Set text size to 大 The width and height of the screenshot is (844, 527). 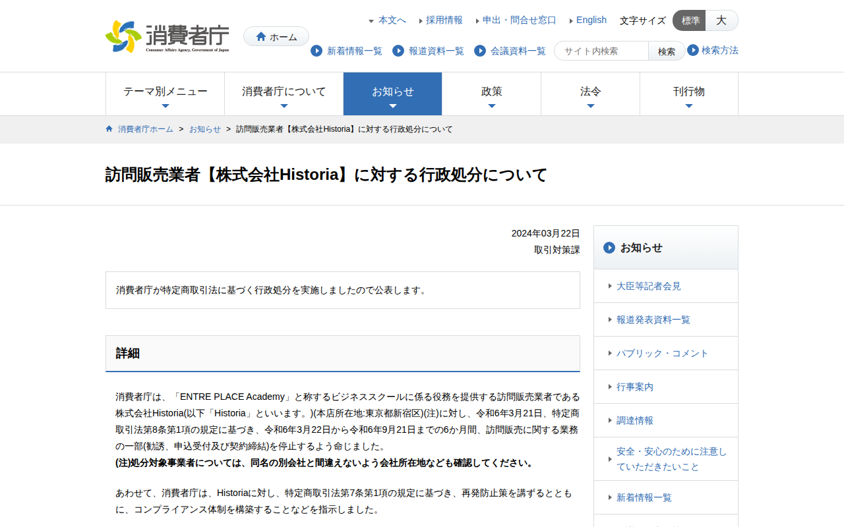tap(722, 20)
